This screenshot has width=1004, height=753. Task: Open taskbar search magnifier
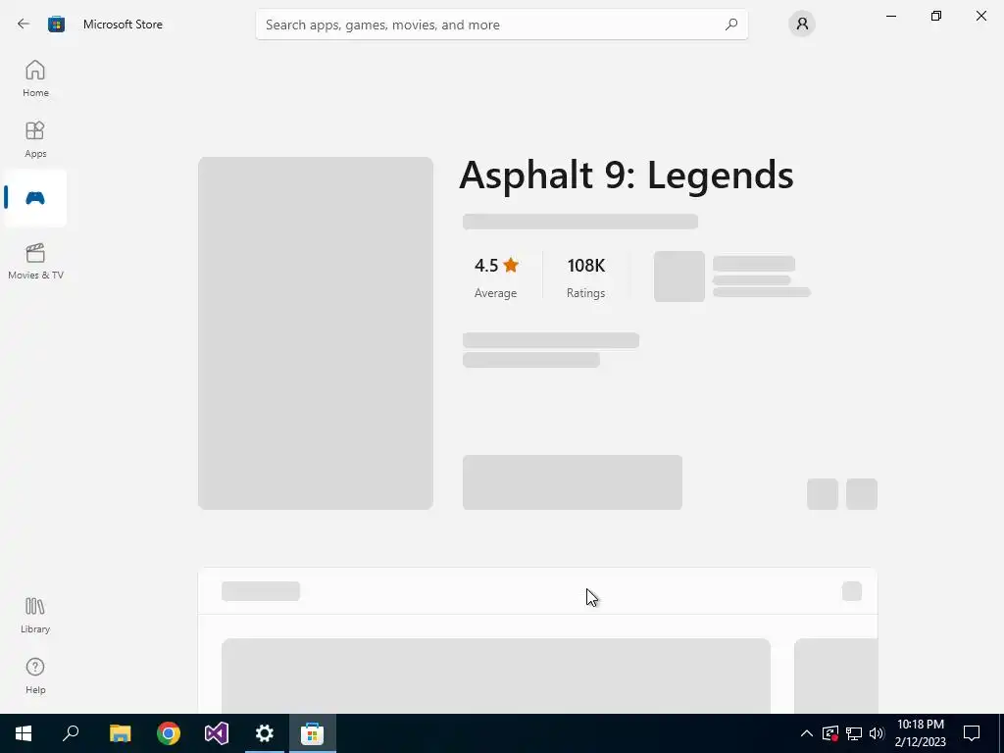pos(71,733)
